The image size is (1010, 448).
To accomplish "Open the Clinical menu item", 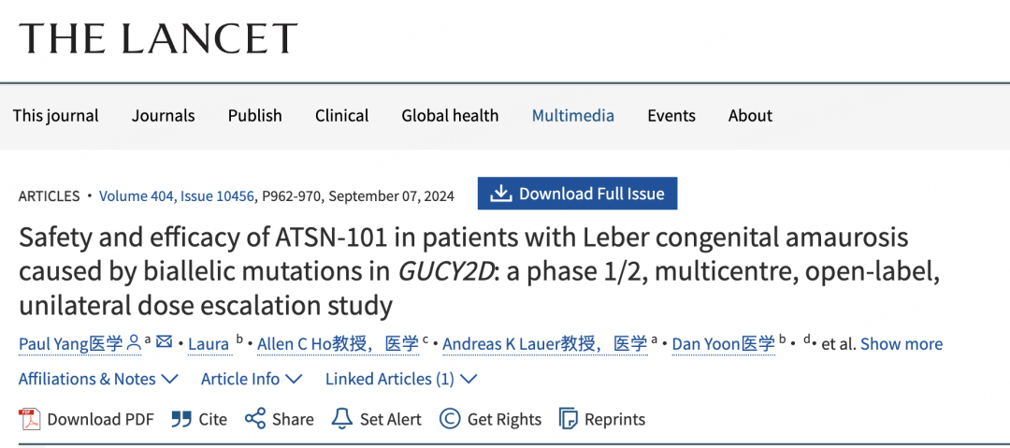I will [x=341, y=116].
